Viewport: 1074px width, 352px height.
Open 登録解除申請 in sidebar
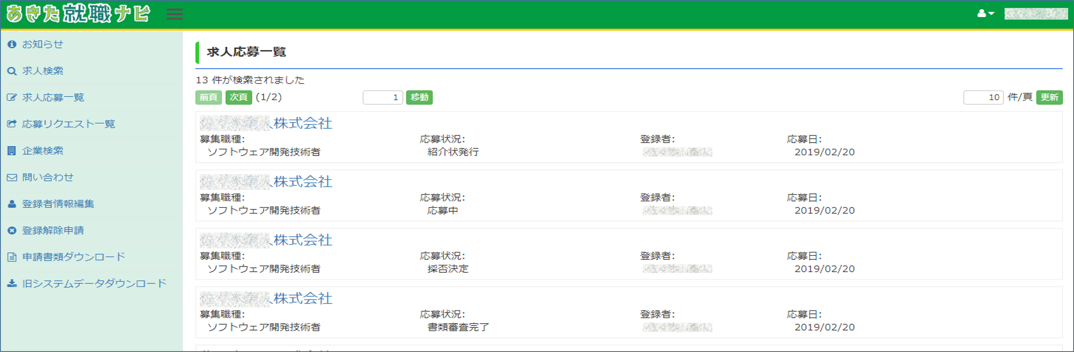point(53,230)
